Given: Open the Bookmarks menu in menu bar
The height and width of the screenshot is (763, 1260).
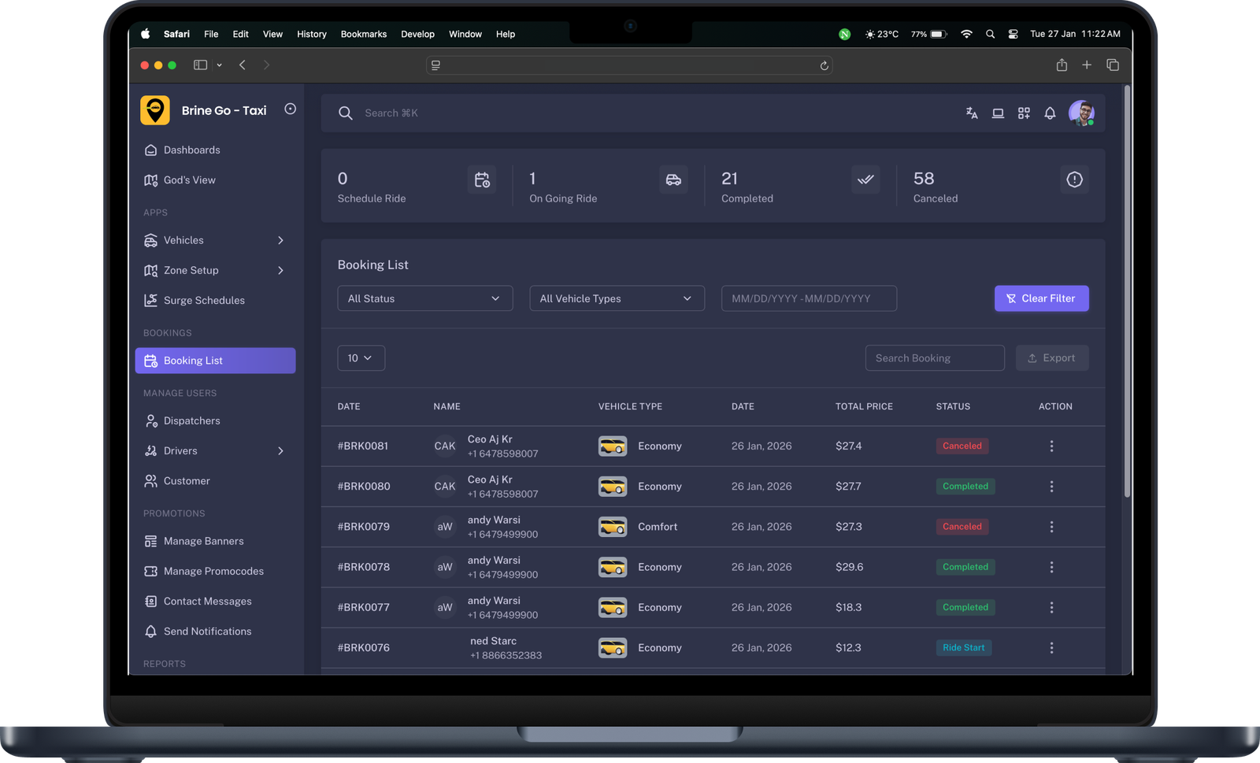Looking at the screenshot, I should 364,34.
